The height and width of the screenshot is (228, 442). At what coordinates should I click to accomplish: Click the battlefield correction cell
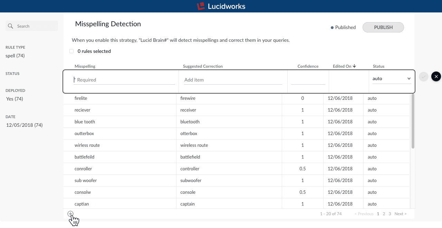point(229,157)
